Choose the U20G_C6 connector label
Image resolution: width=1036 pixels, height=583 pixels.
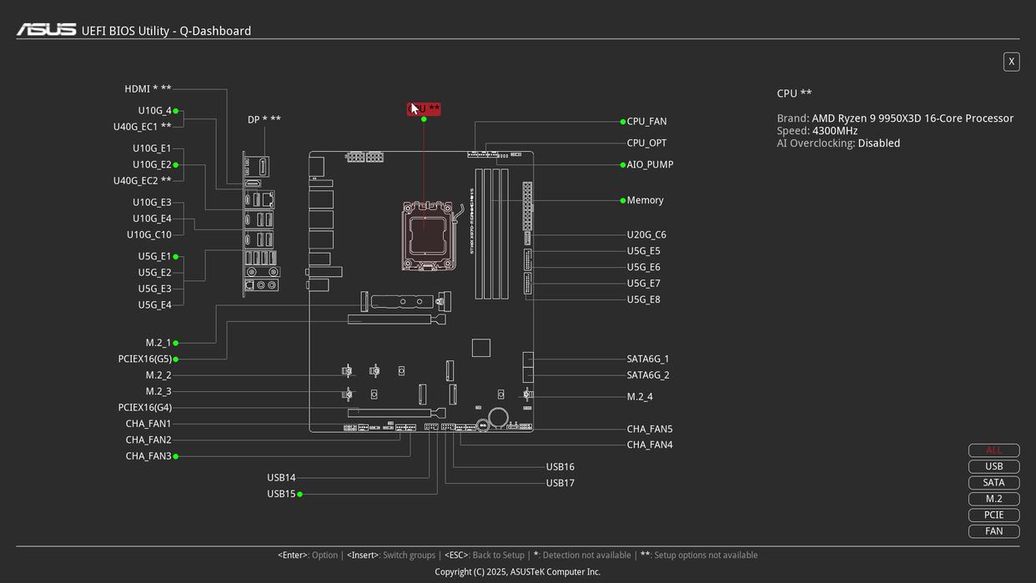click(646, 235)
